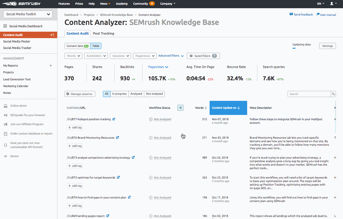The width and height of the screenshot is (343, 219).
Task: Open Social Media Tracker in sidebar
Action: 17,48
